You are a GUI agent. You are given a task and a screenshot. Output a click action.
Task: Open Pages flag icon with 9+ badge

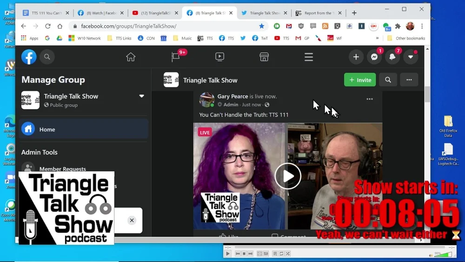(x=176, y=57)
